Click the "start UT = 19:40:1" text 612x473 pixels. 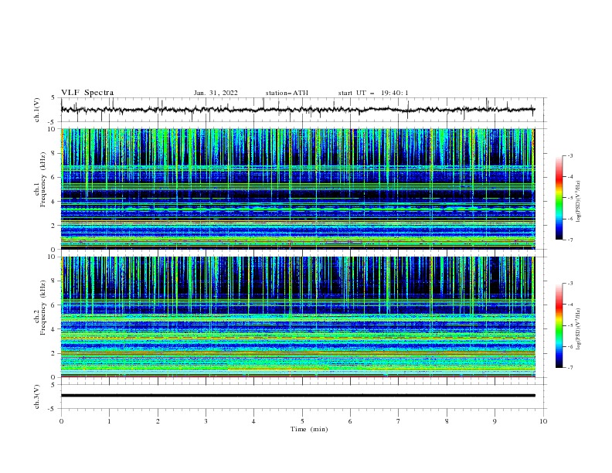(x=373, y=93)
